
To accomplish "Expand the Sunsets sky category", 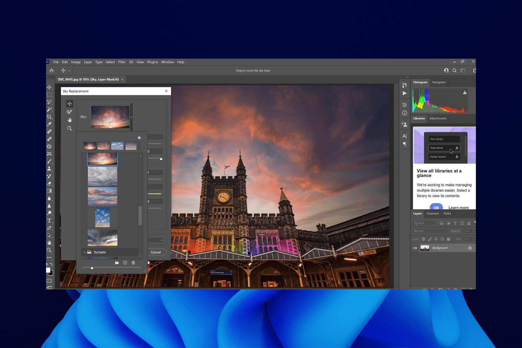I will point(85,252).
